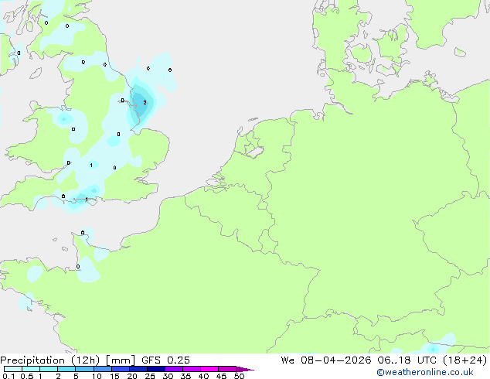
Task: Click the legend tick label '25'
Action: click(150, 376)
